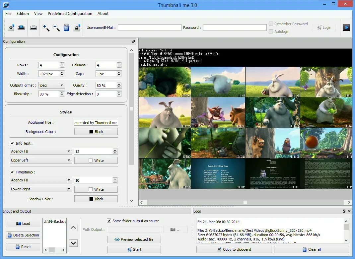Close the Logs panel
This screenshot has height=259, width=355.
tap(349, 211)
